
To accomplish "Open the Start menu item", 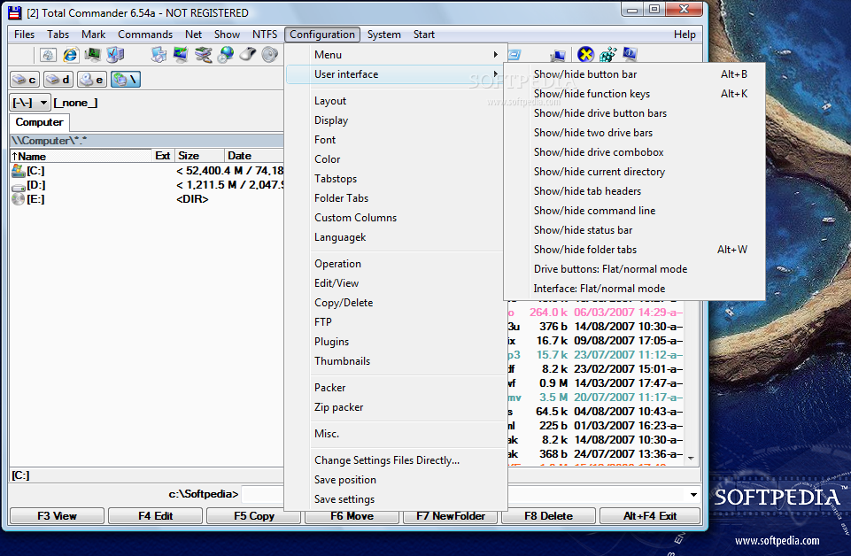I will tap(424, 35).
